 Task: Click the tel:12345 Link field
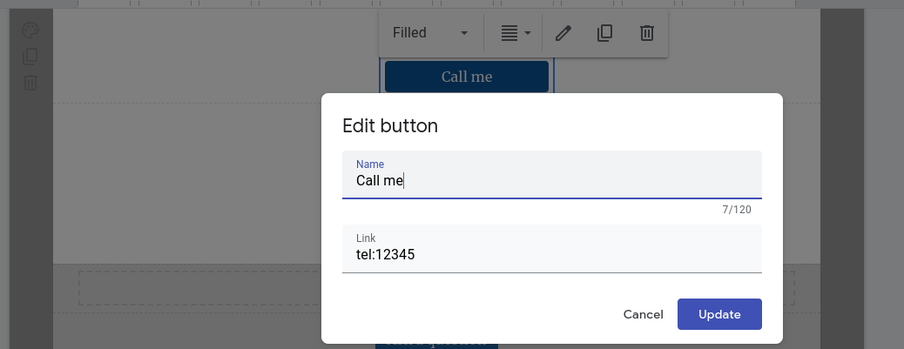[x=552, y=255]
